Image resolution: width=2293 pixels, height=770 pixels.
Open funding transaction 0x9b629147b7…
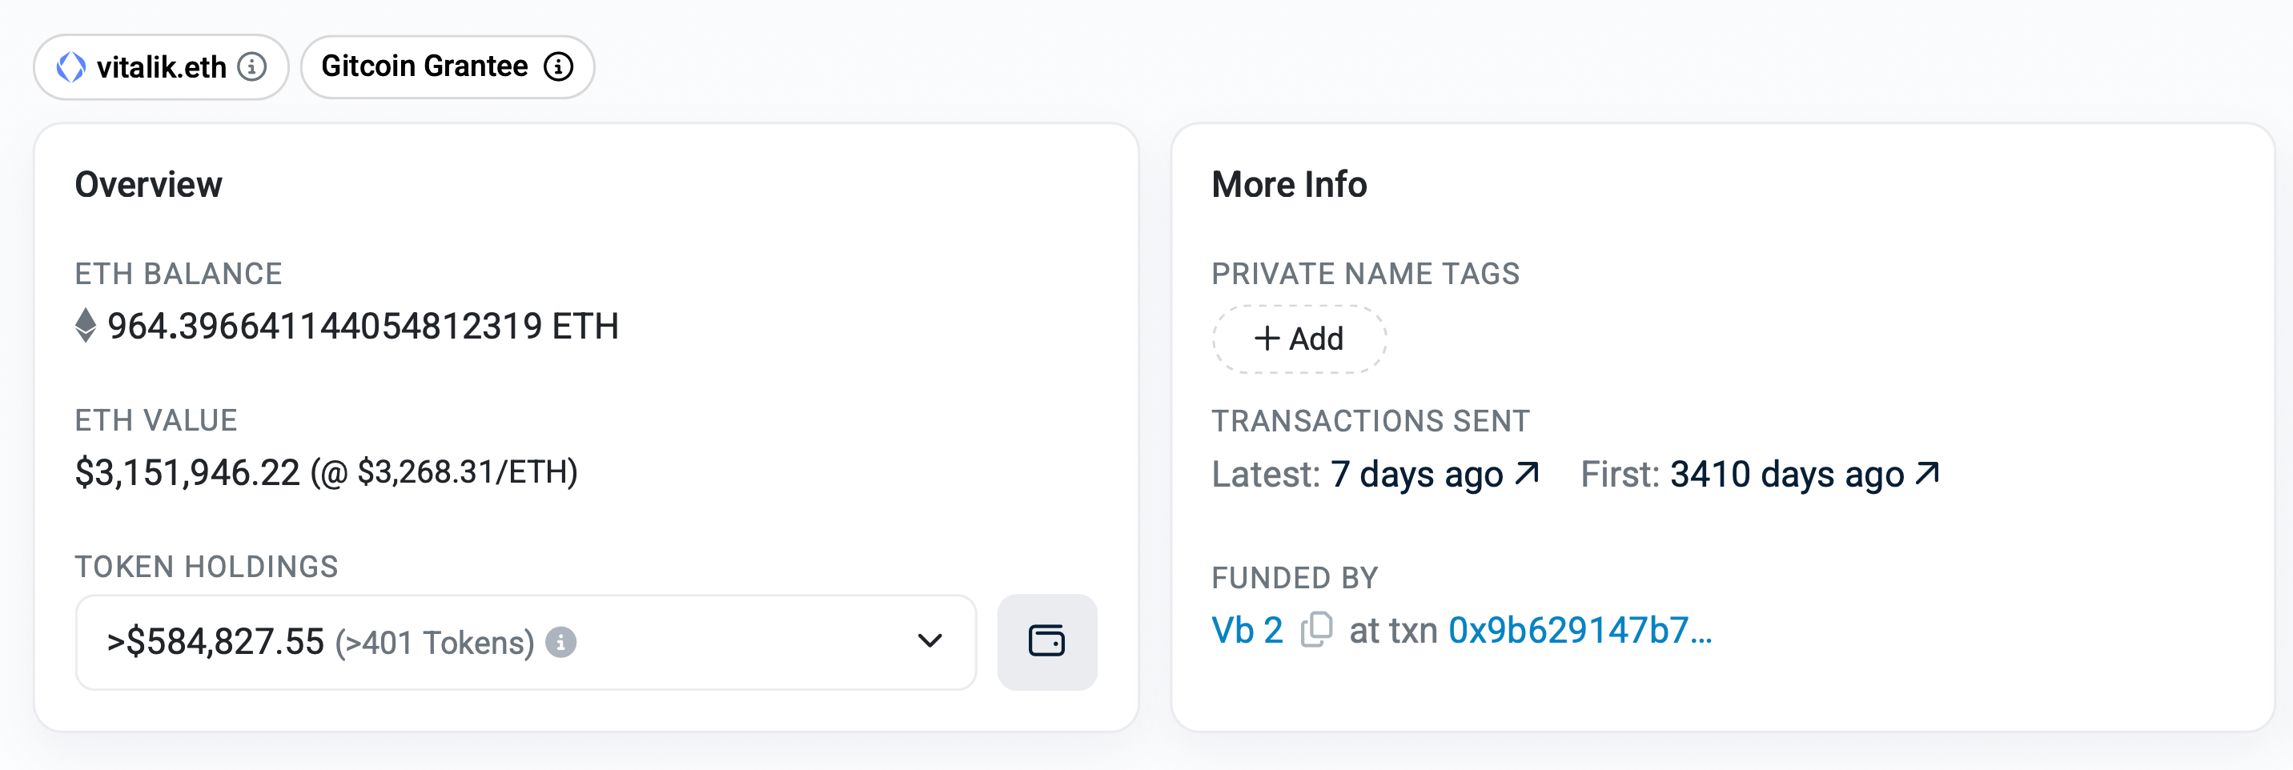[x=1580, y=630]
